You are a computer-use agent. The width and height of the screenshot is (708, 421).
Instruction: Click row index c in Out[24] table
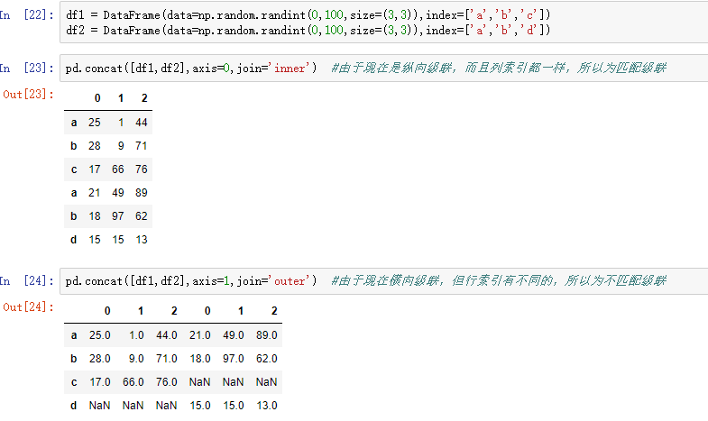[x=74, y=382]
